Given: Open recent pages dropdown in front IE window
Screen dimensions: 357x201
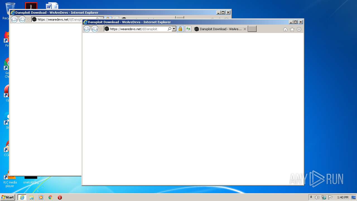Looking at the screenshot, I should pos(101,29).
